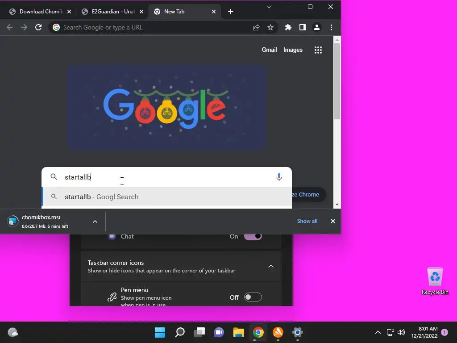457x343 pixels.
Task: Open a new tab with plus button
Action: (x=231, y=12)
